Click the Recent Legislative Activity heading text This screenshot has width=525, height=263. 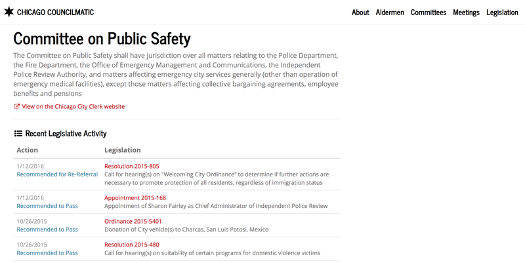(66, 134)
